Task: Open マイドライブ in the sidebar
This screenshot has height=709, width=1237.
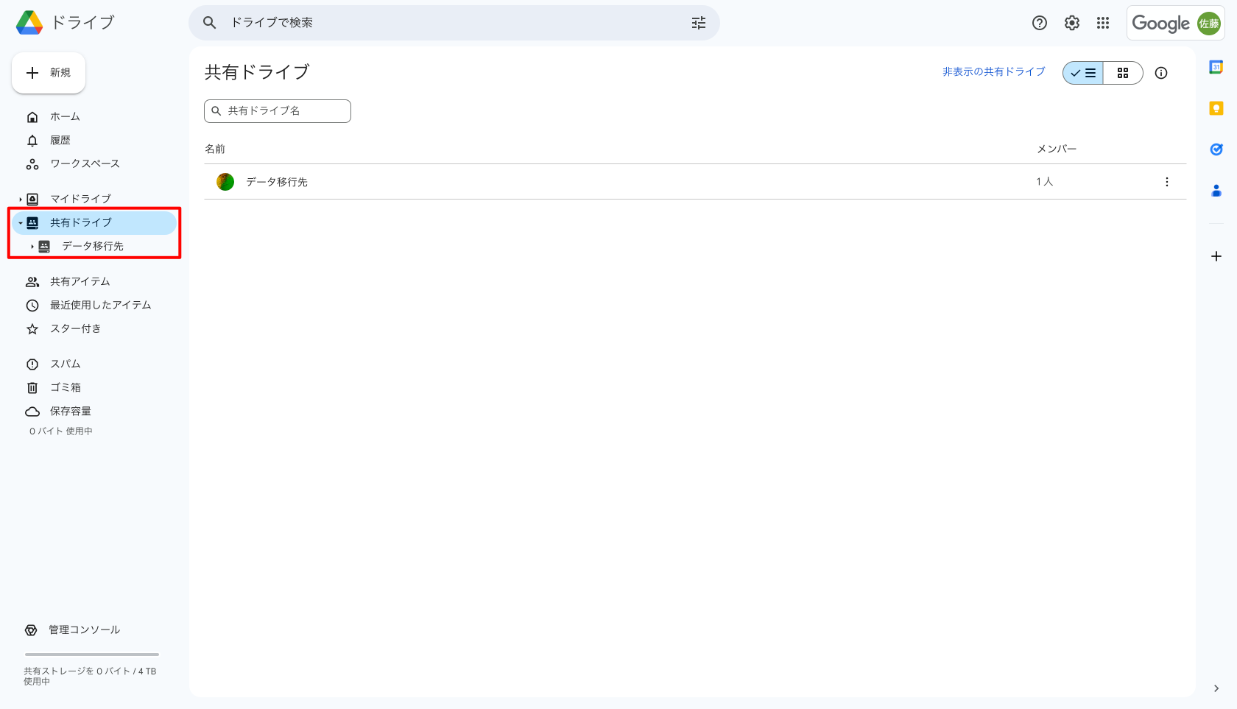Action: click(x=94, y=200)
